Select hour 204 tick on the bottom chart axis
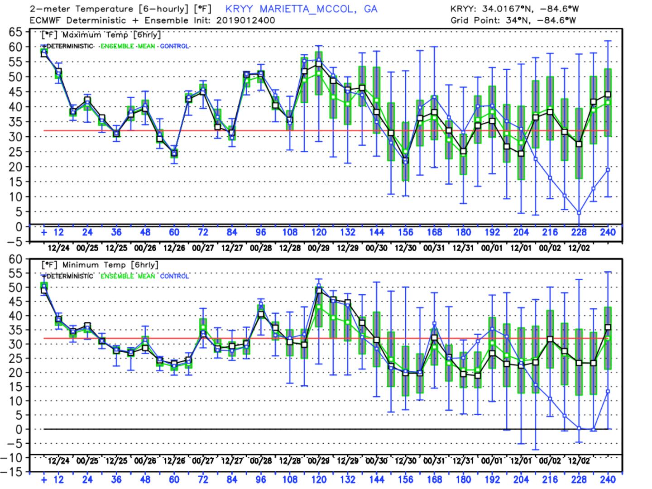The height and width of the screenshot is (489, 652). [x=521, y=479]
